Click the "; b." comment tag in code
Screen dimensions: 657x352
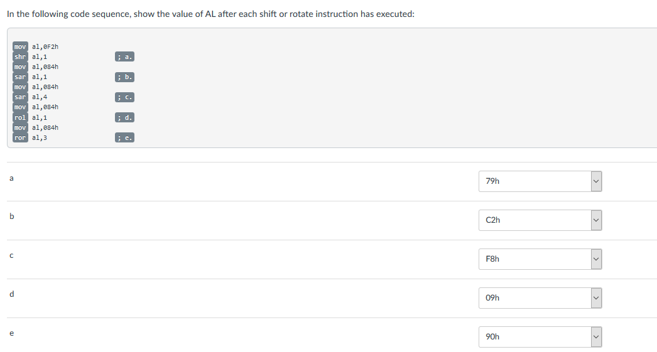(125, 77)
